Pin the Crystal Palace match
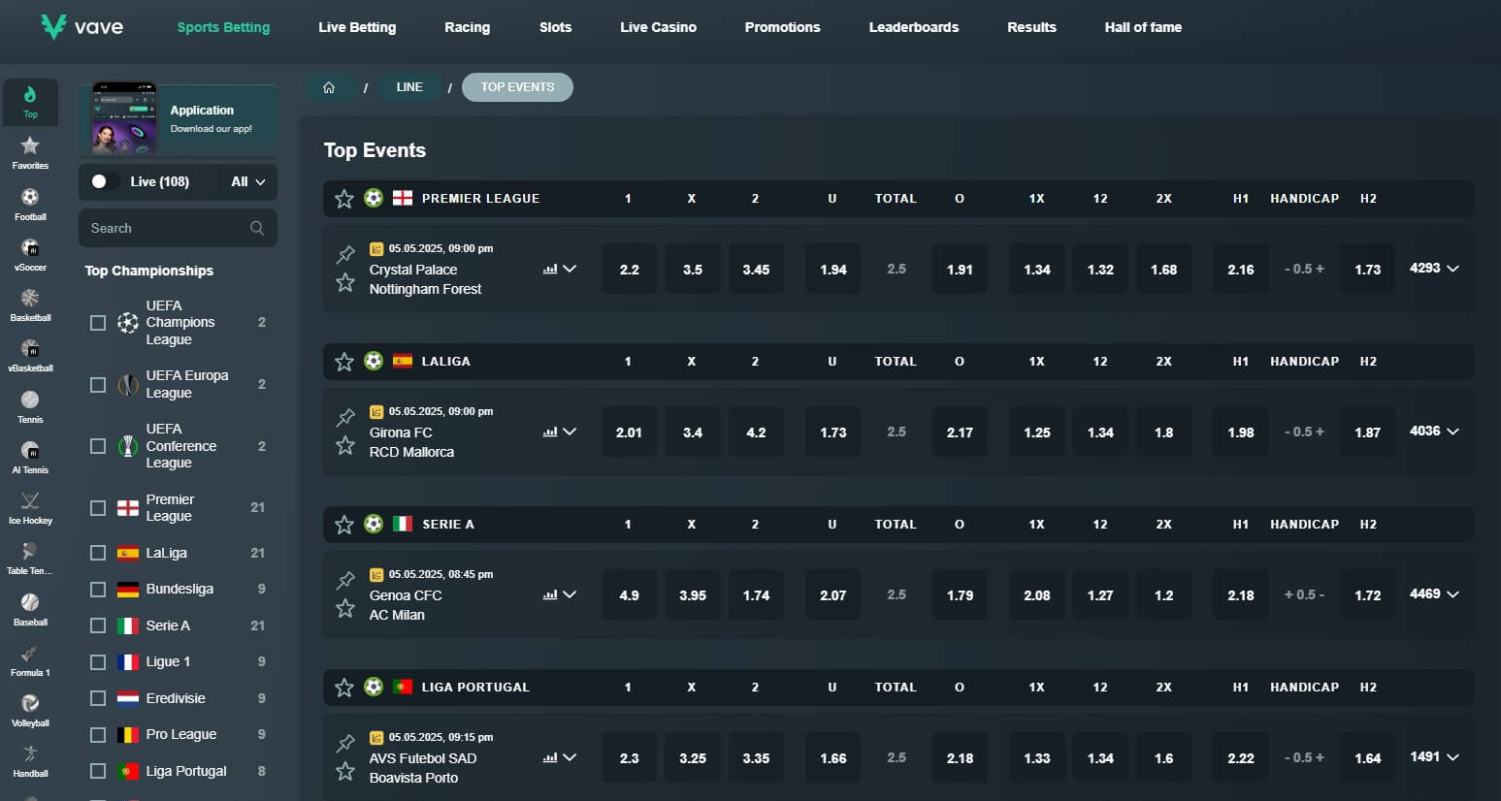This screenshot has height=801, width=1501. (x=345, y=255)
